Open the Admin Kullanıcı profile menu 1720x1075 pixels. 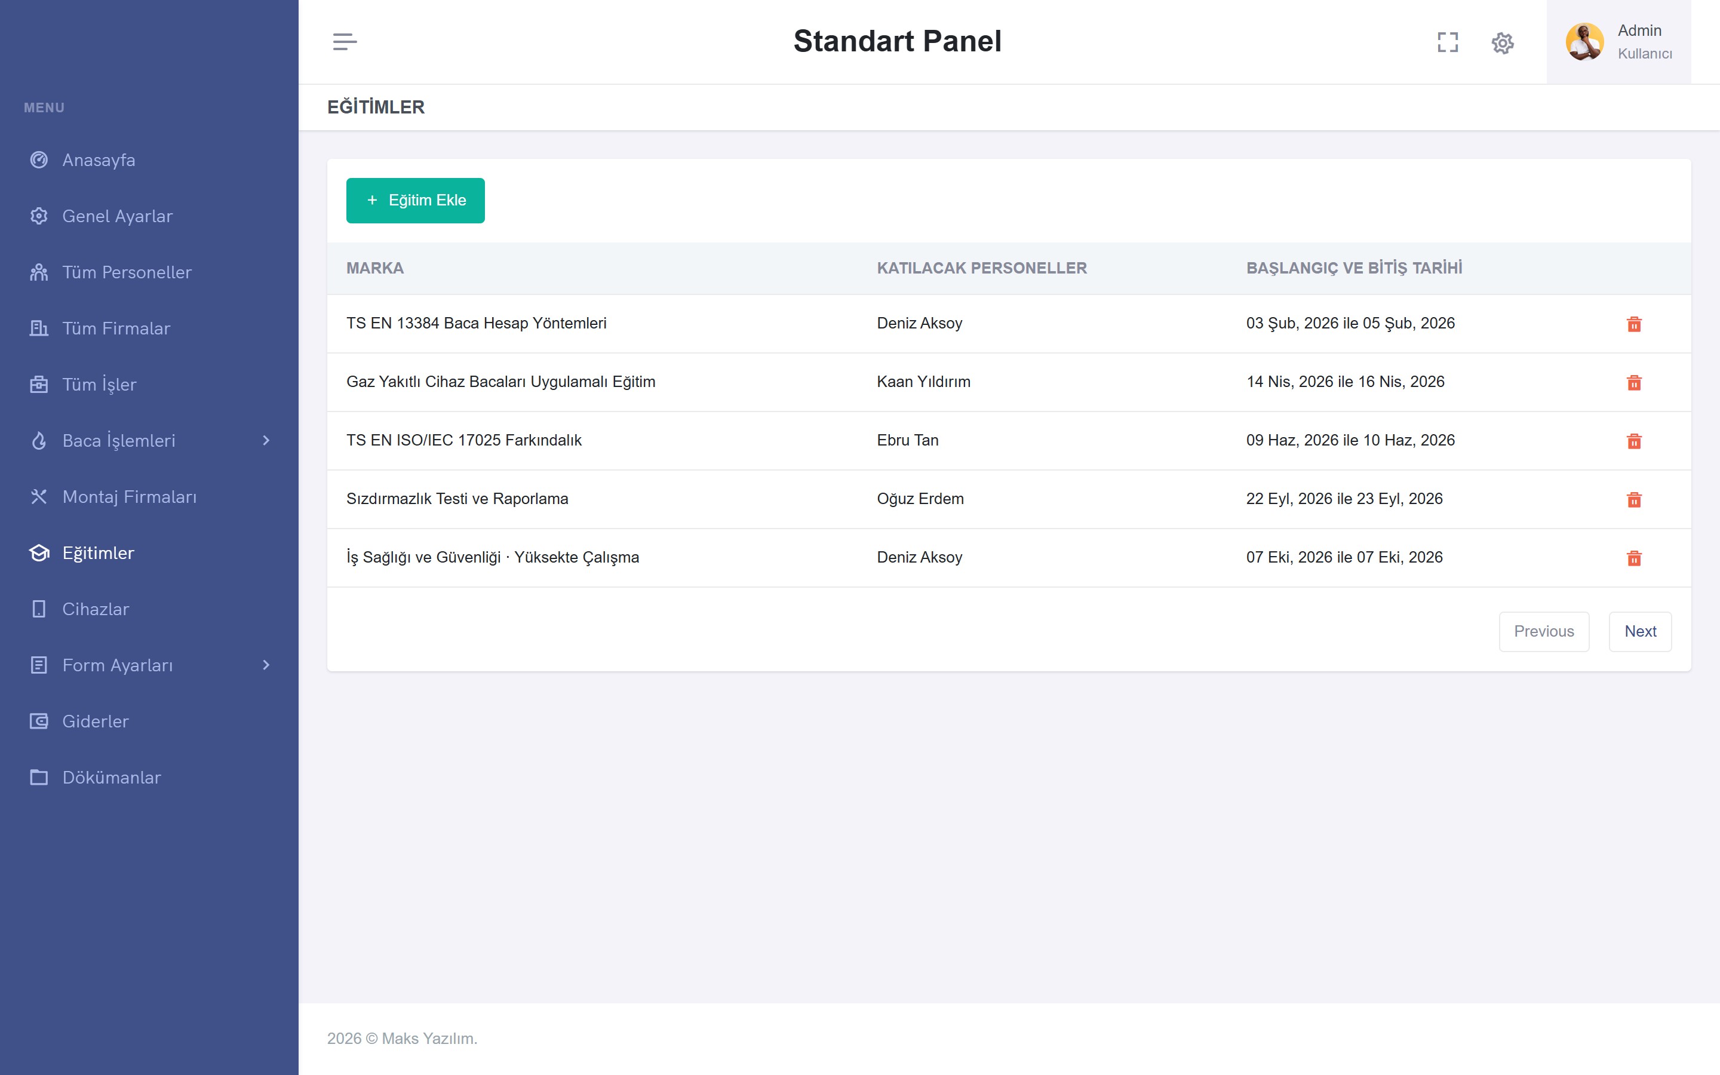point(1618,42)
